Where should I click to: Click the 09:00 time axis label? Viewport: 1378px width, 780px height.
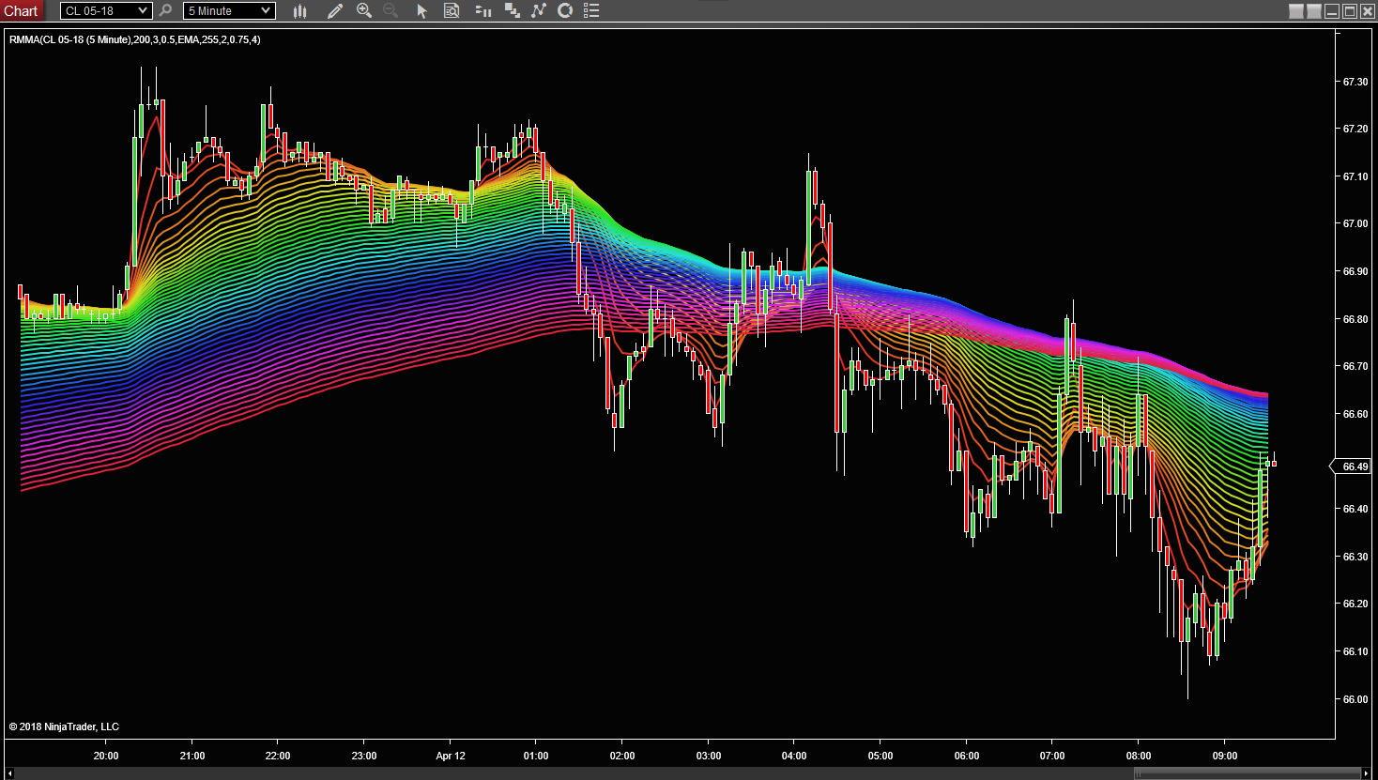tap(1225, 756)
